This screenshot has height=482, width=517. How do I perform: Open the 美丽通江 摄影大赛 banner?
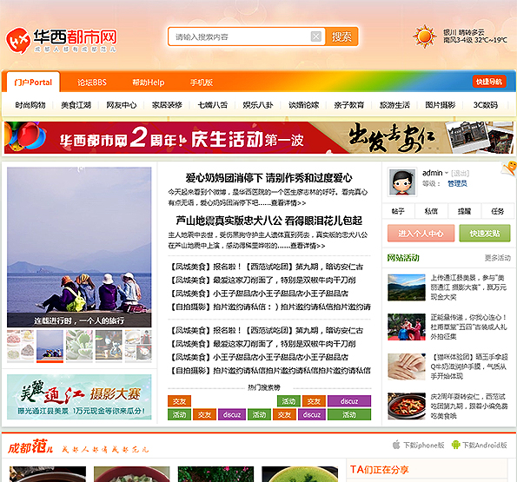79,397
